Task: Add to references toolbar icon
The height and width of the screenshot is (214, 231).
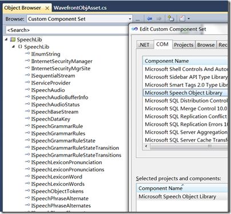Action: coord(170,18)
